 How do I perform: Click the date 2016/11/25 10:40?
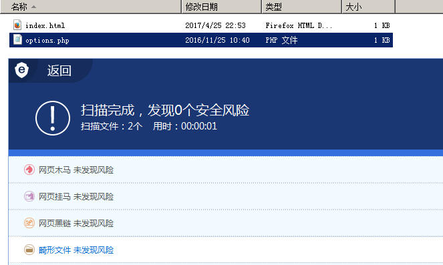(217, 40)
